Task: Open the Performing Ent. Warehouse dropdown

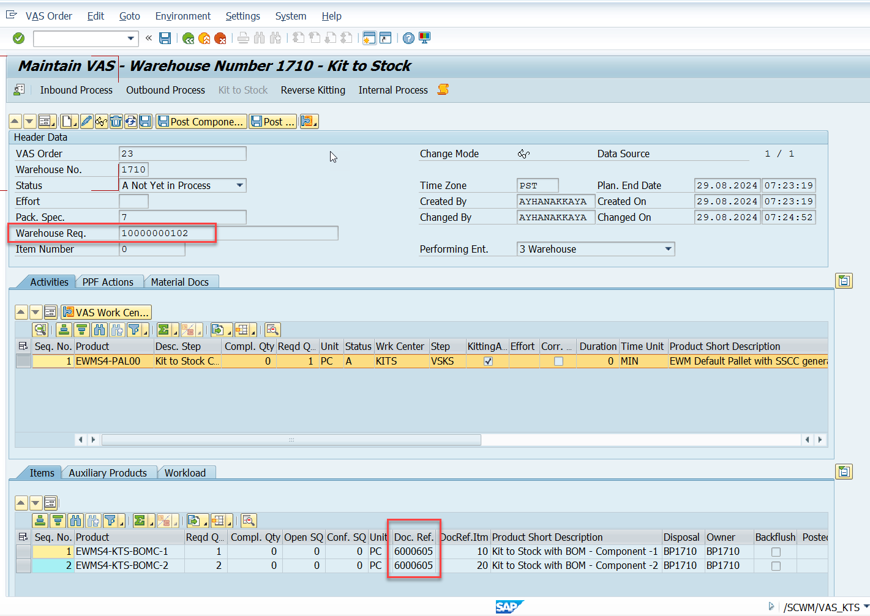Action: click(x=668, y=249)
